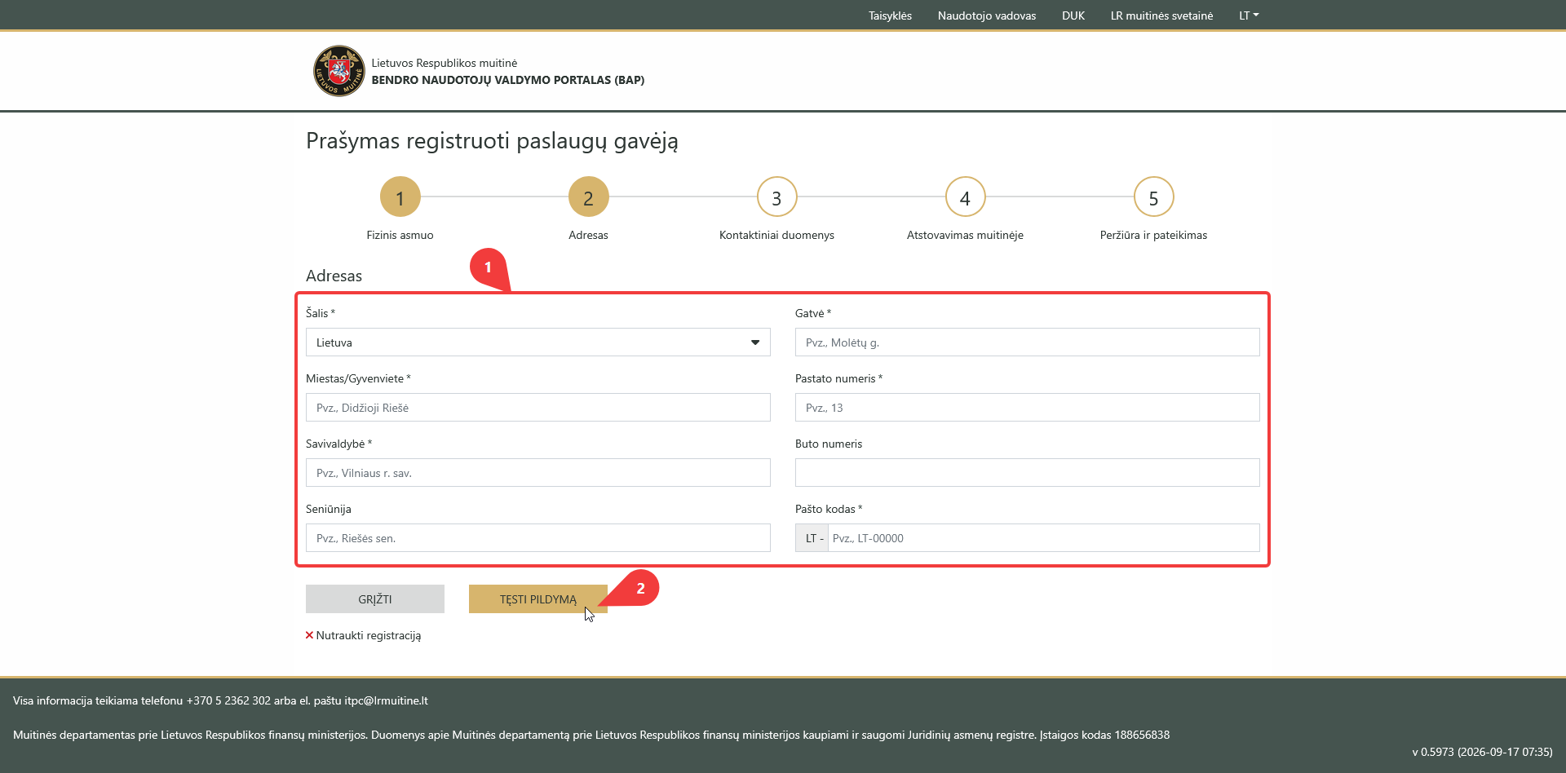1566x773 pixels.
Task: Click the Savivaldybė input field
Action: tap(538, 473)
